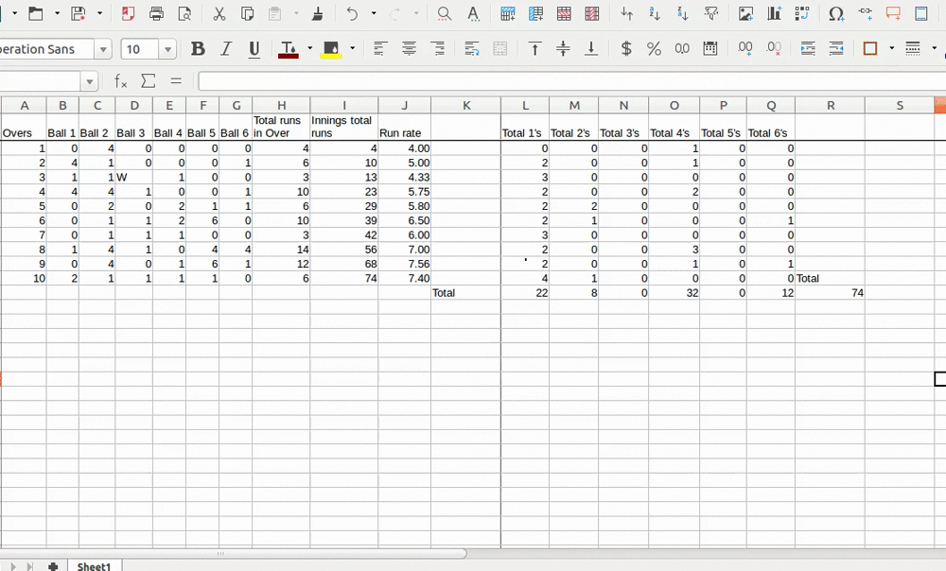Insert a special character with the Omega icon
The width and height of the screenshot is (946, 571).
pos(836,14)
